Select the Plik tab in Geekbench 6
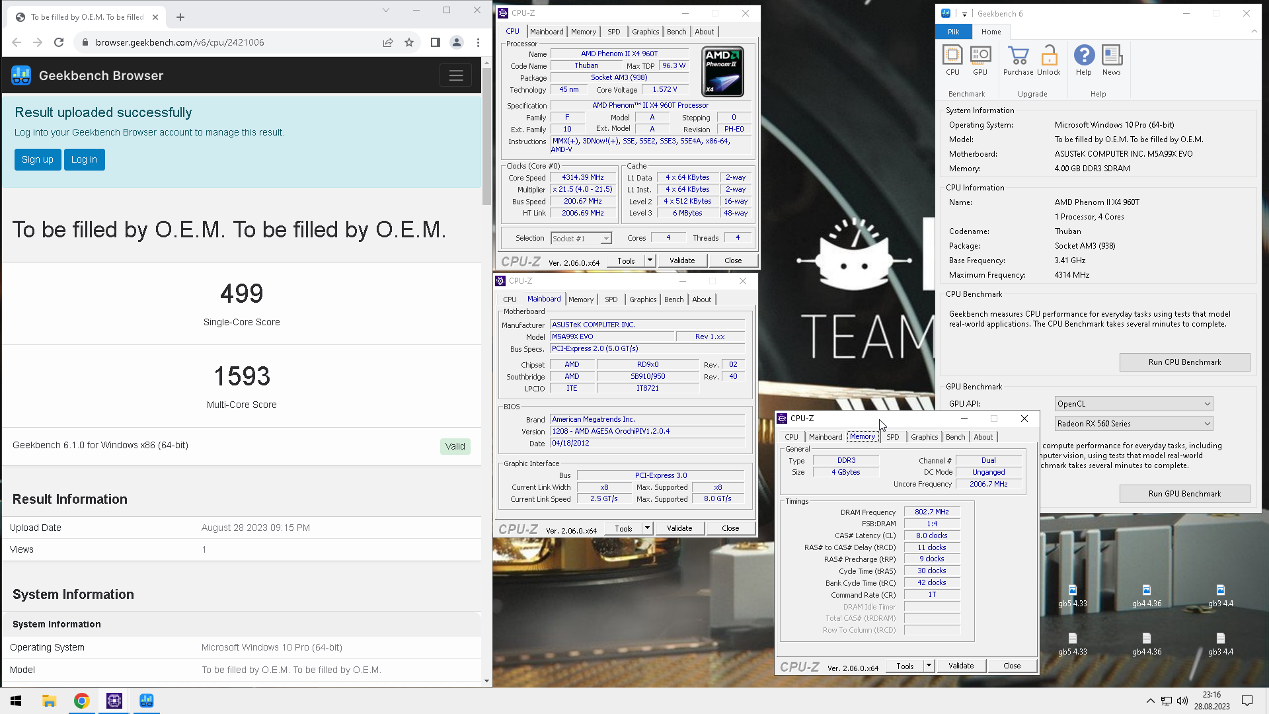Image resolution: width=1269 pixels, height=714 pixels. tap(953, 32)
